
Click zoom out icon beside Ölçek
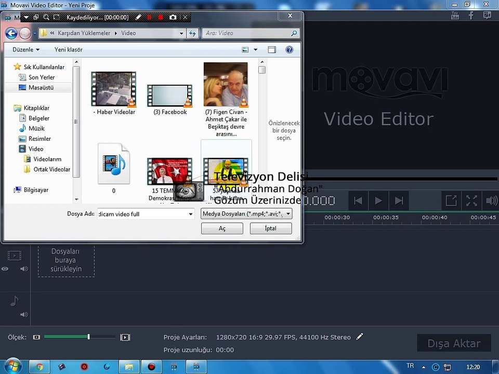coord(36,337)
